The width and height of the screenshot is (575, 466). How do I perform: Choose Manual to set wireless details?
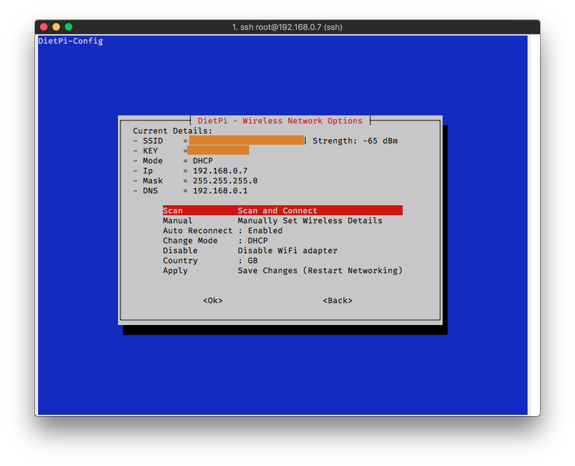[272, 221]
